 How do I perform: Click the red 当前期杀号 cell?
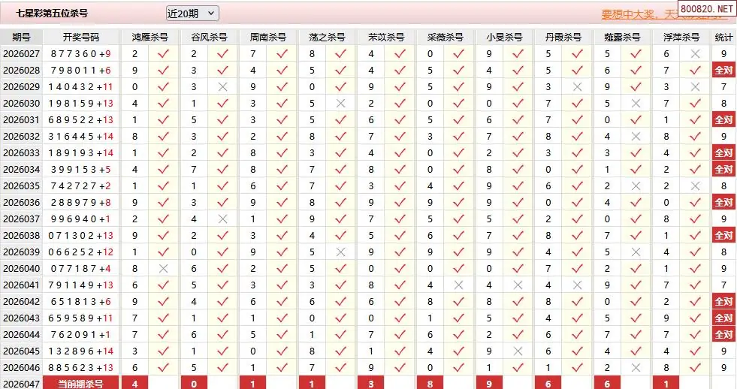pyautogui.click(x=80, y=384)
